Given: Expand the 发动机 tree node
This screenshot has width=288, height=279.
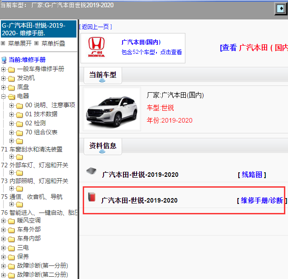Looking at the screenshot, I should (x=3, y=78).
